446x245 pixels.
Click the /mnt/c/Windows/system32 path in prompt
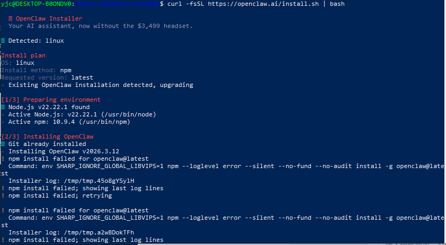(x=117, y=4)
